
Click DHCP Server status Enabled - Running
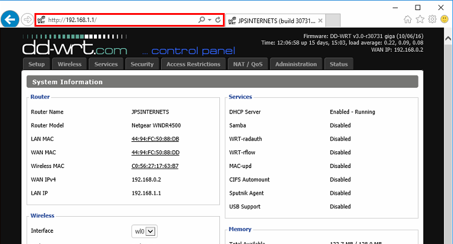tap(353, 112)
